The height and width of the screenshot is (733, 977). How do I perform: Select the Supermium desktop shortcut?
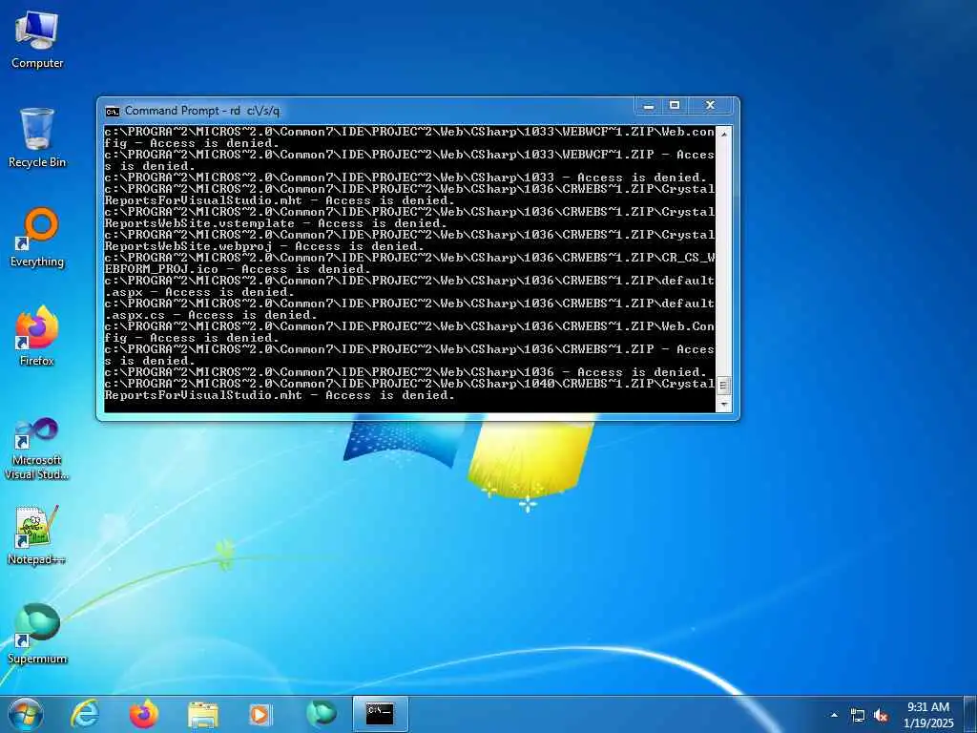[37, 634]
